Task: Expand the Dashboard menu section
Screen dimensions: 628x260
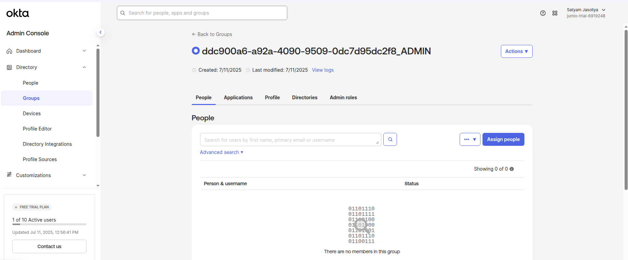Action: (x=84, y=51)
